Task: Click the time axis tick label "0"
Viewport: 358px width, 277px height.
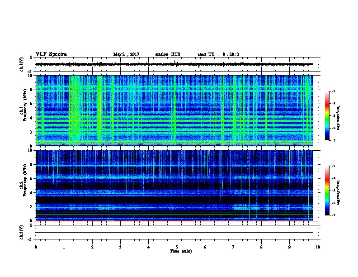Action: 36,247
